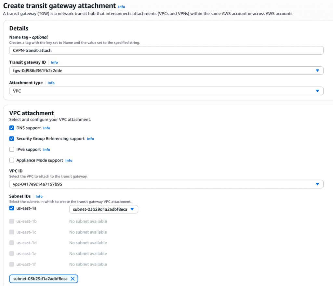333x286 pixels.
Task: Open Info link for Appliance Mode support
Action: [69, 161]
